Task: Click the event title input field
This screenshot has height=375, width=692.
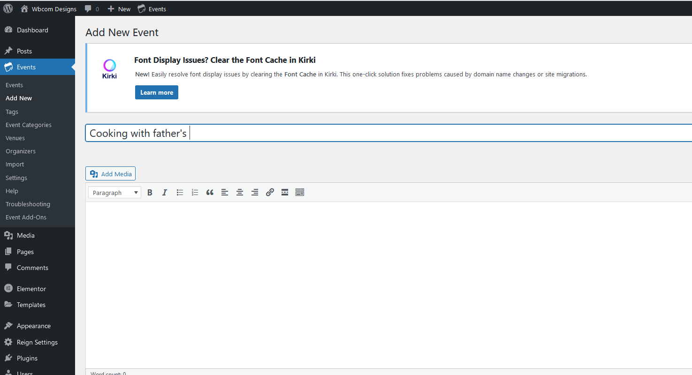Action: 375,133
